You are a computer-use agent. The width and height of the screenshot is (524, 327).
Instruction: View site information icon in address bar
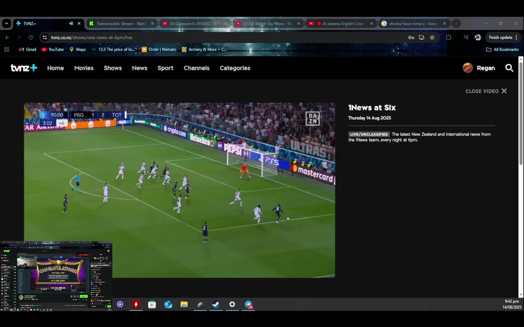45,37
